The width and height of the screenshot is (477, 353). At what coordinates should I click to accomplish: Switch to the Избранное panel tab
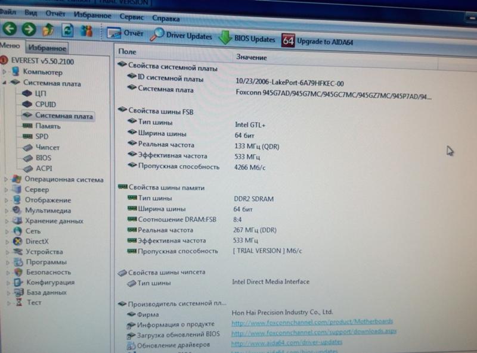pos(47,48)
